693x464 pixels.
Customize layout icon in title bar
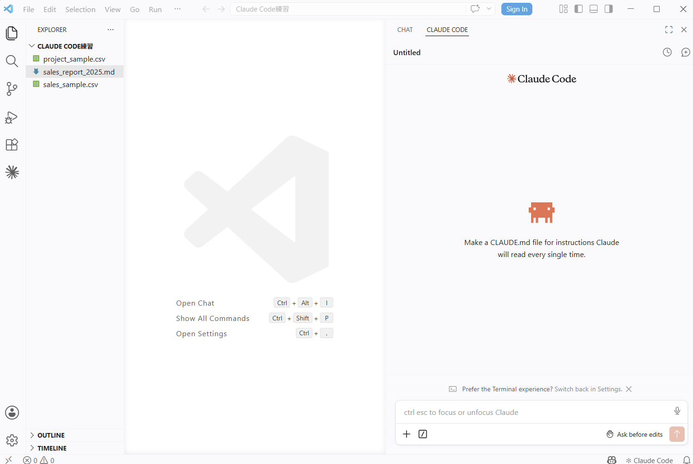pos(563,9)
